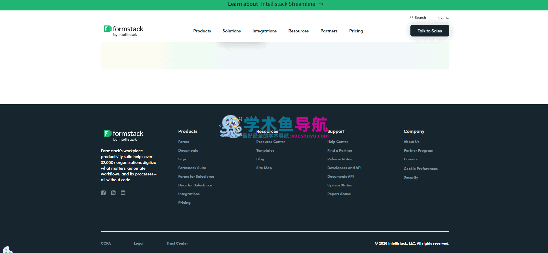Open the CCPA link at the bottom

point(106,243)
